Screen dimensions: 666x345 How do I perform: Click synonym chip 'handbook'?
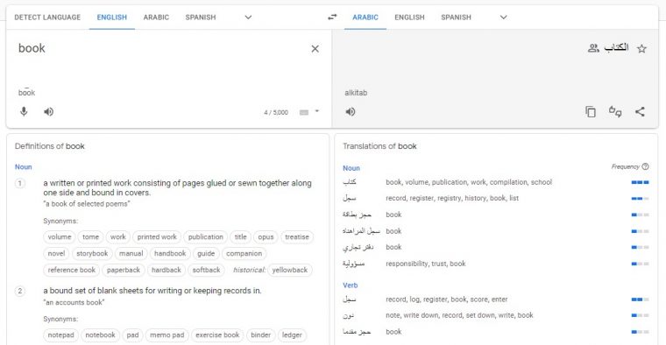point(170,253)
